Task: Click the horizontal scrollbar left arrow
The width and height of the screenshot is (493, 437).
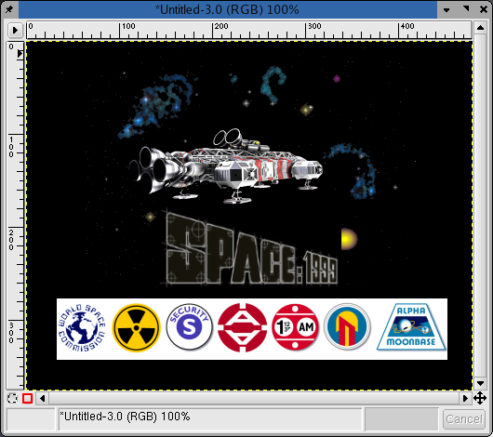Action: tap(42, 399)
